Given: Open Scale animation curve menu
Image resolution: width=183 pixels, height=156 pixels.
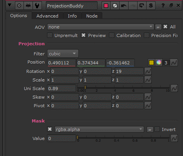Looking at the screenshot, I should [x=148, y=80].
